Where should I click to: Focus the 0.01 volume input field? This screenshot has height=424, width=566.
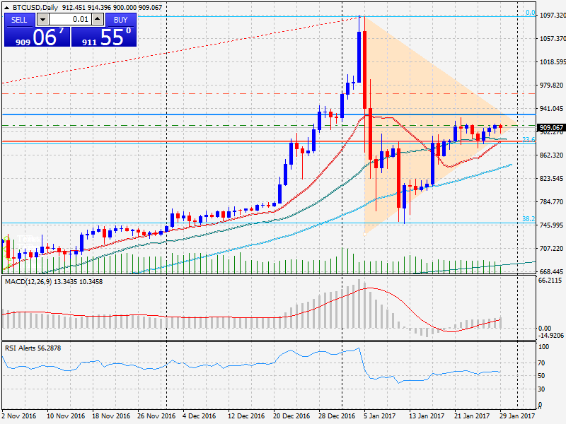(70, 20)
